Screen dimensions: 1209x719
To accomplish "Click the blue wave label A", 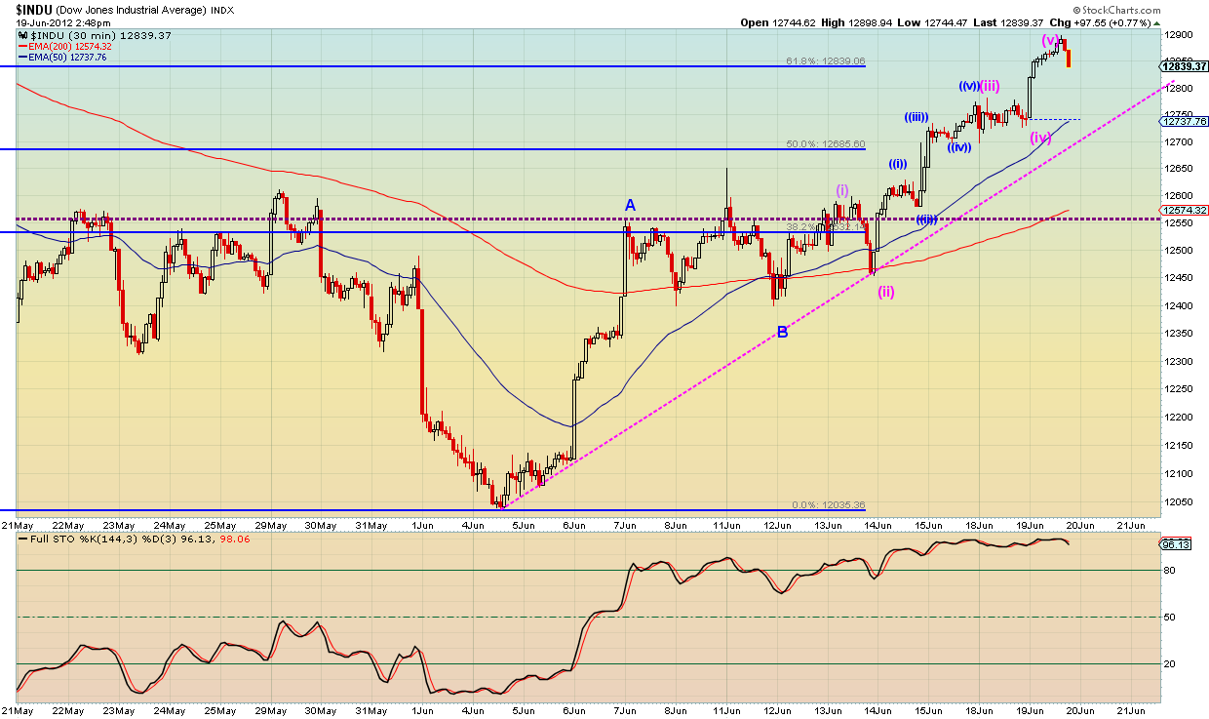I will point(630,205).
